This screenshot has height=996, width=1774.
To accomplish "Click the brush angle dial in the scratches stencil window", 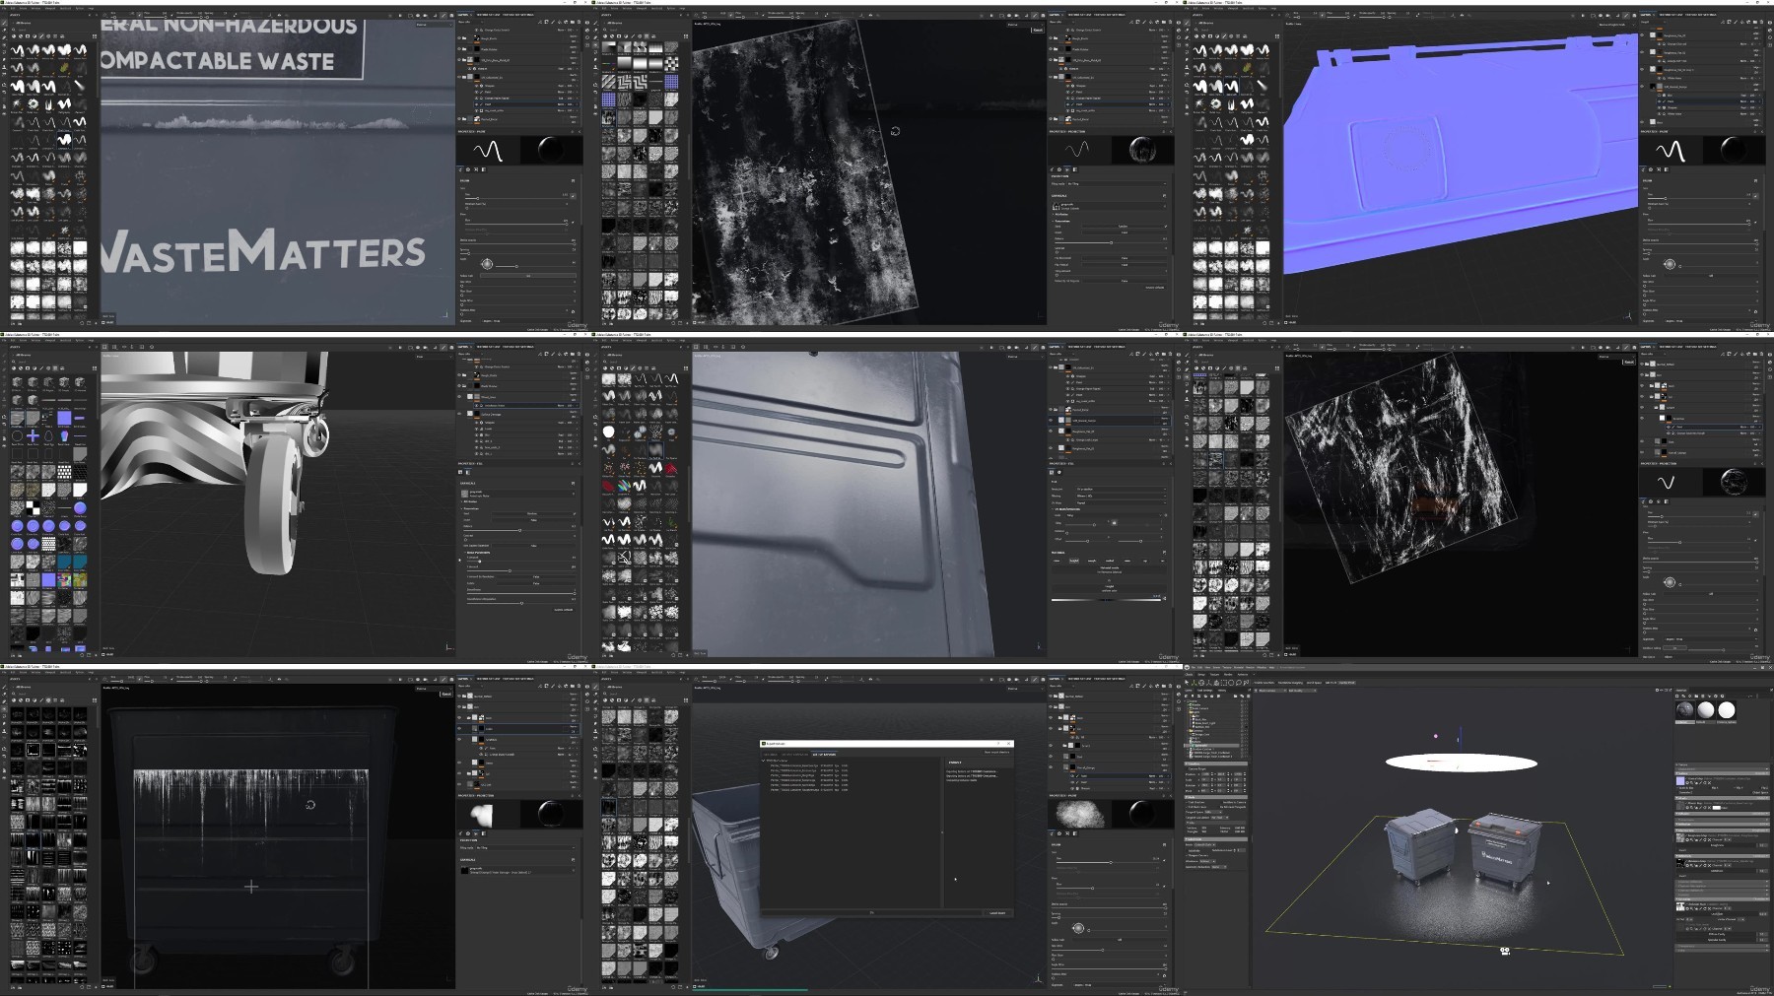I will (x=1670, y=582).
